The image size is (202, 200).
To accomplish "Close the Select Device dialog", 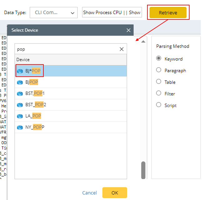I will point(128,30).
